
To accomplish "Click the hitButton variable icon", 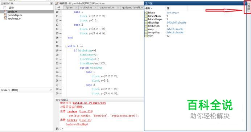I will tap(146, 26).
